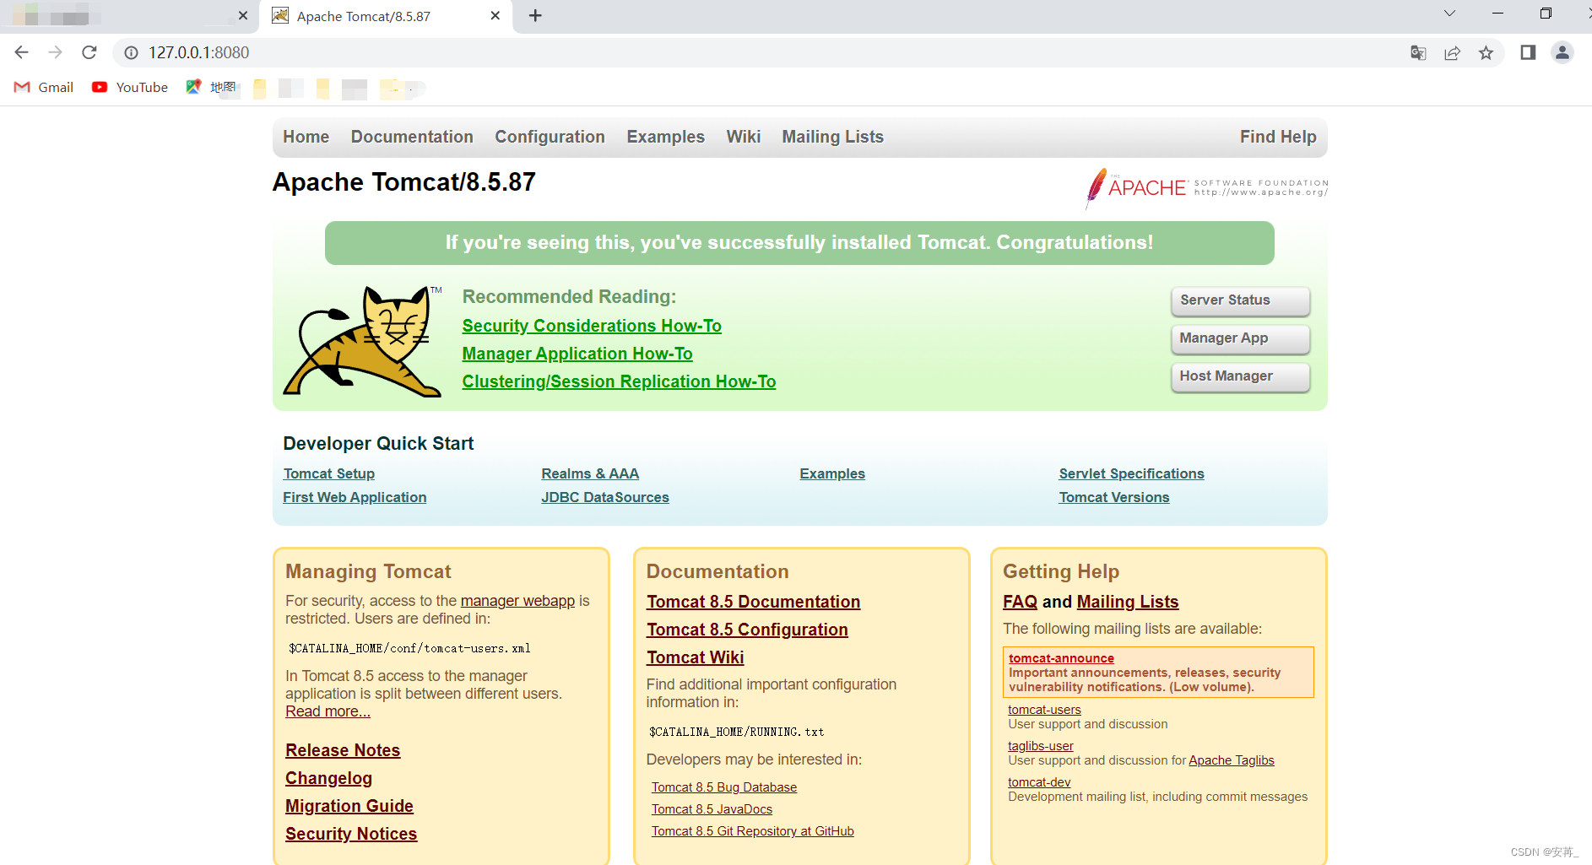Screen dimensions: 1592x865
Task: Open a new tab with the plus icon
Action: 535,15
